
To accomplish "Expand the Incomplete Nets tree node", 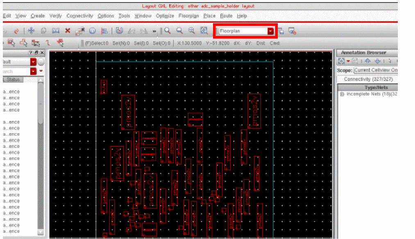I will tap(342, 94).
